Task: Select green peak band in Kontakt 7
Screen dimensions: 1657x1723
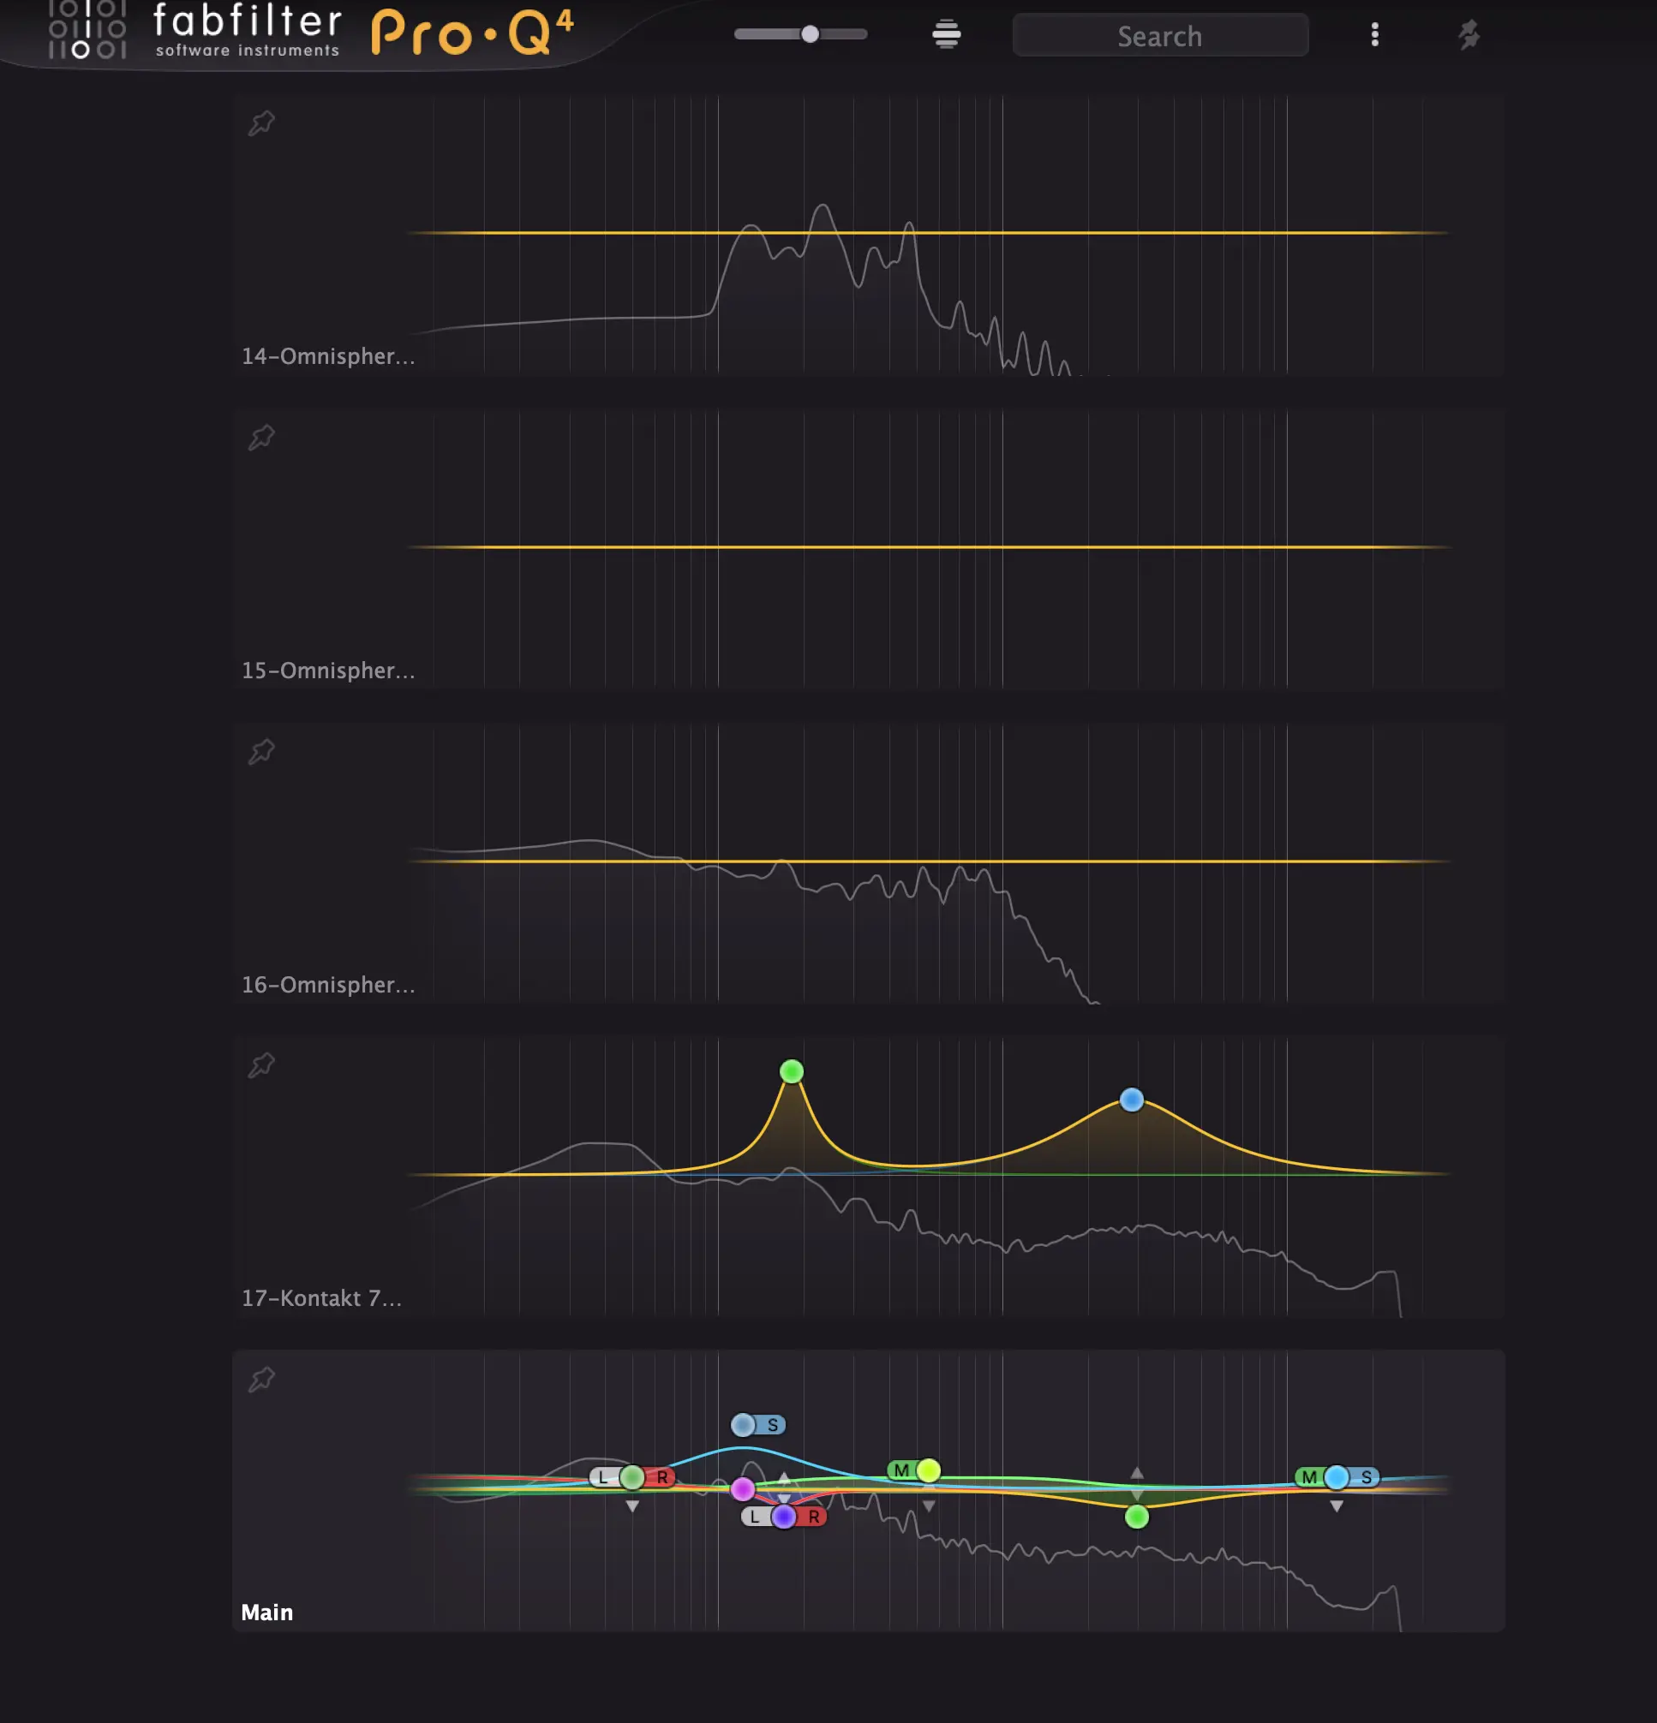Action: [x=792, y=1071]
